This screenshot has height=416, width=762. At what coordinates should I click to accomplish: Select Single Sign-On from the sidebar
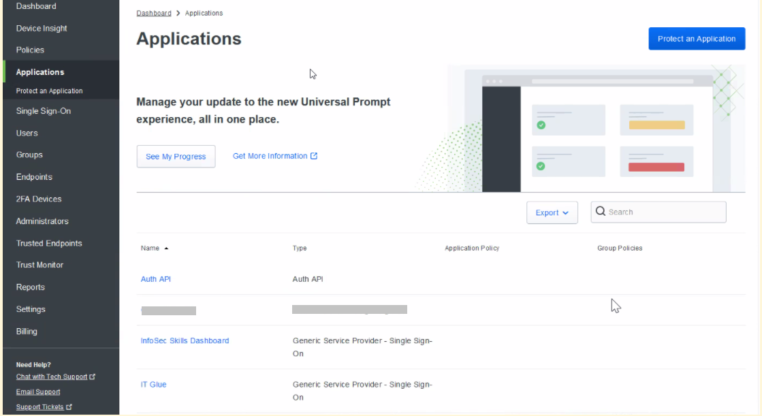point(43,111)
